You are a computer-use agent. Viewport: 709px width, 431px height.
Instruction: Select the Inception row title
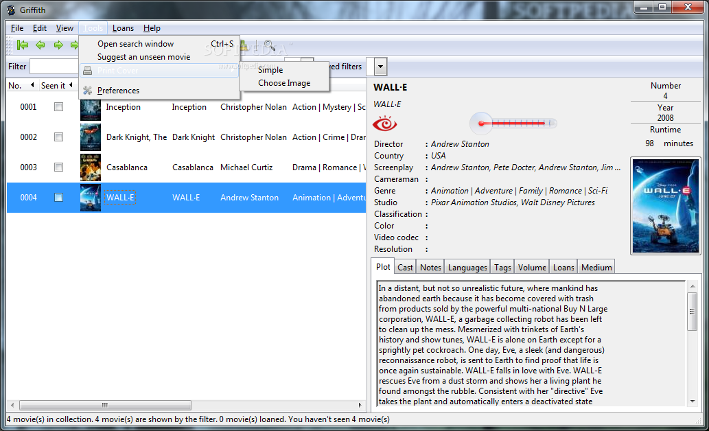point(123,107)
